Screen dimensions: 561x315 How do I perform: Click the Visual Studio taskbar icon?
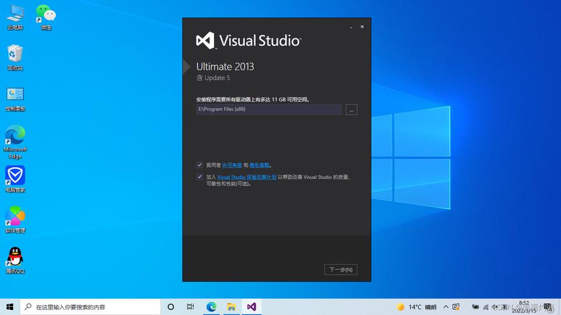pos(252,307)
